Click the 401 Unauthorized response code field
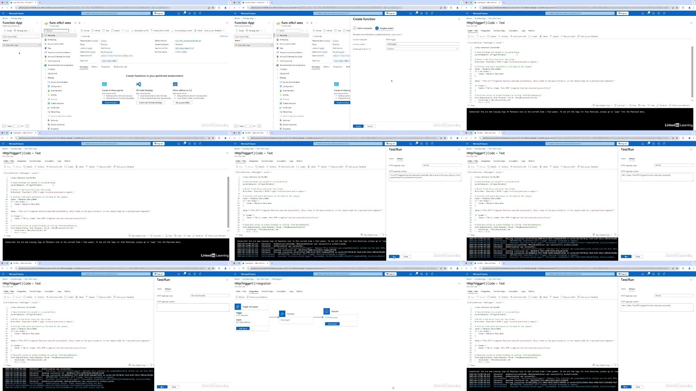This screenshot has height=391, width=696. click(x=210, y=295)
